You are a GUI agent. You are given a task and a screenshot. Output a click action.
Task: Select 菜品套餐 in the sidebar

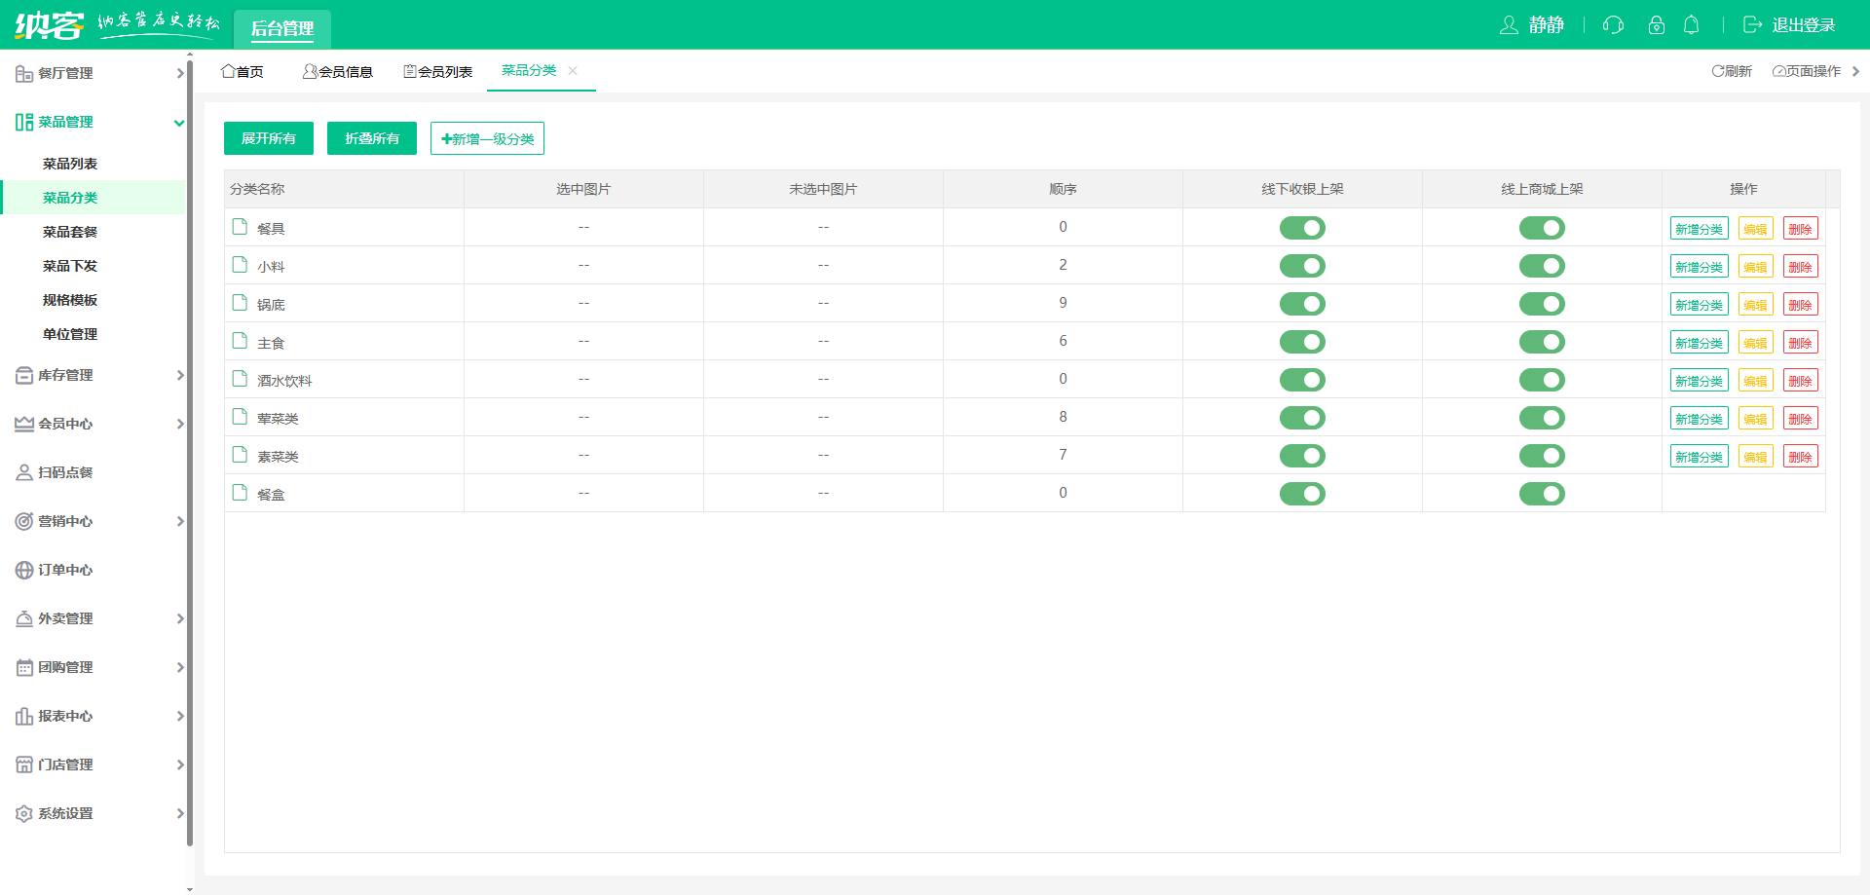[70, 232]
